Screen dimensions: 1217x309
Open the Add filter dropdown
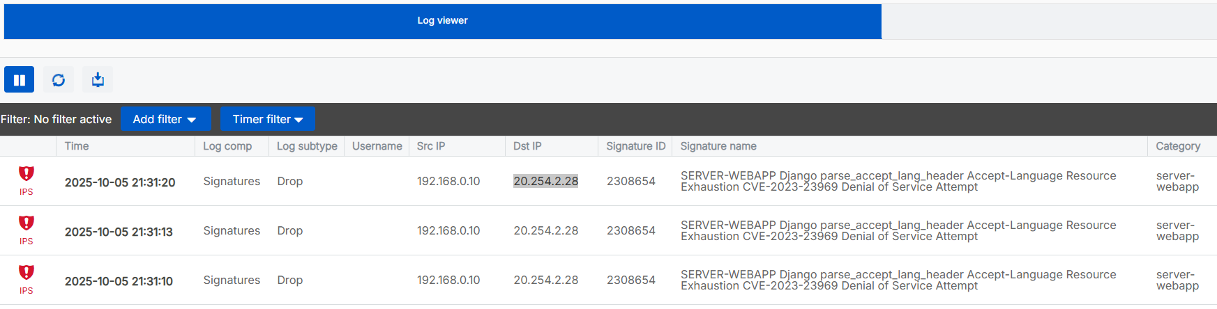coord(164,119)
